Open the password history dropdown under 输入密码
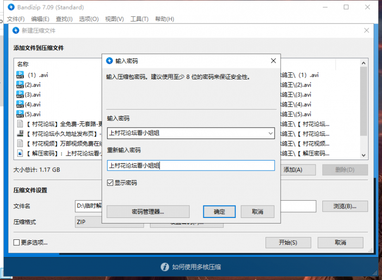The width and height of the screenshot is (382, 280). point(271,133)
